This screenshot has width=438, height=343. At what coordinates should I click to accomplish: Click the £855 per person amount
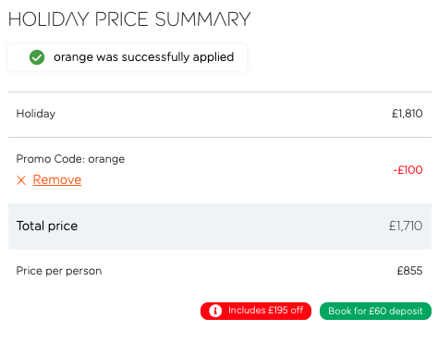[409, 271]
